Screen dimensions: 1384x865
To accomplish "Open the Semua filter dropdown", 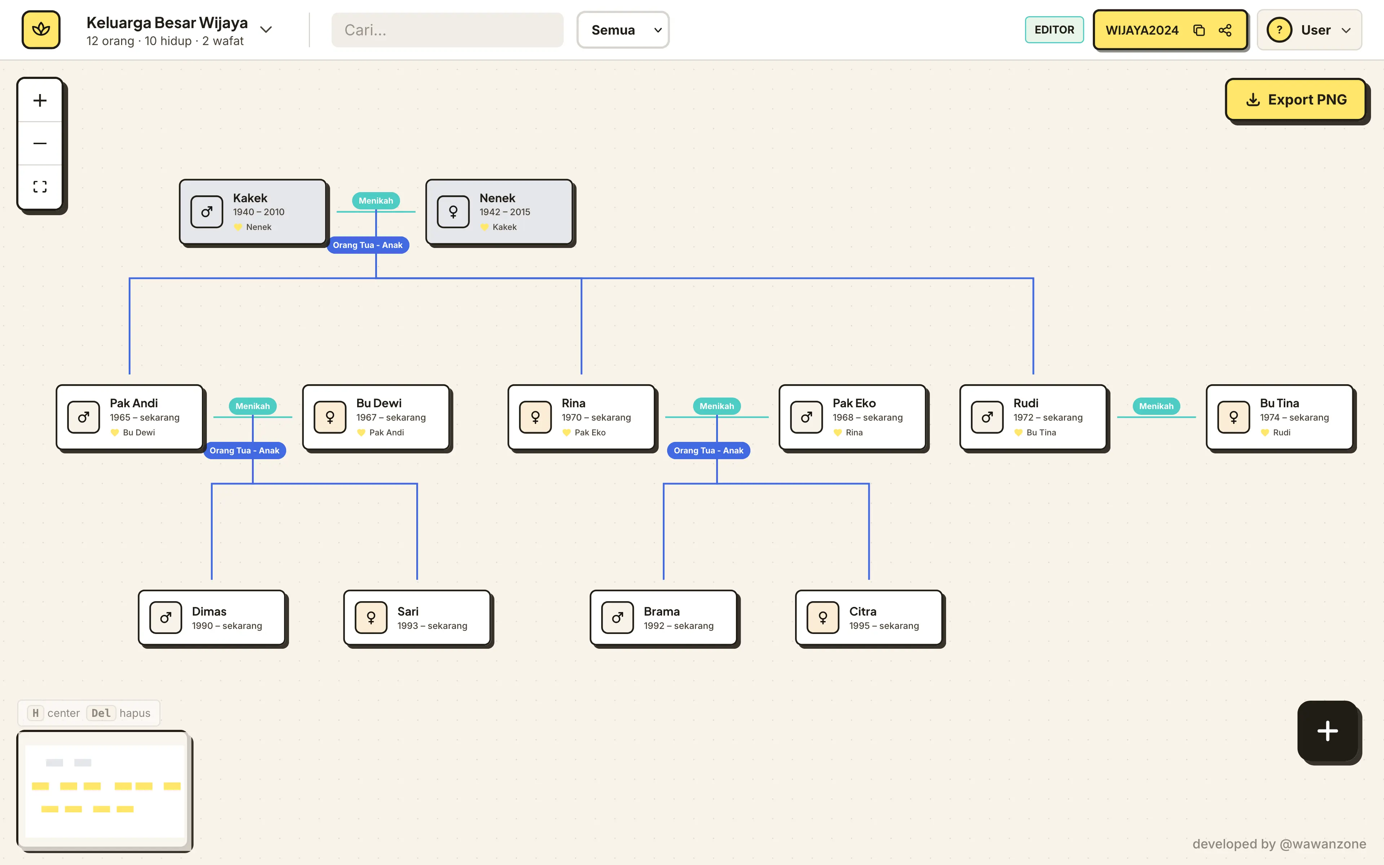I will (x=623, y=30).
